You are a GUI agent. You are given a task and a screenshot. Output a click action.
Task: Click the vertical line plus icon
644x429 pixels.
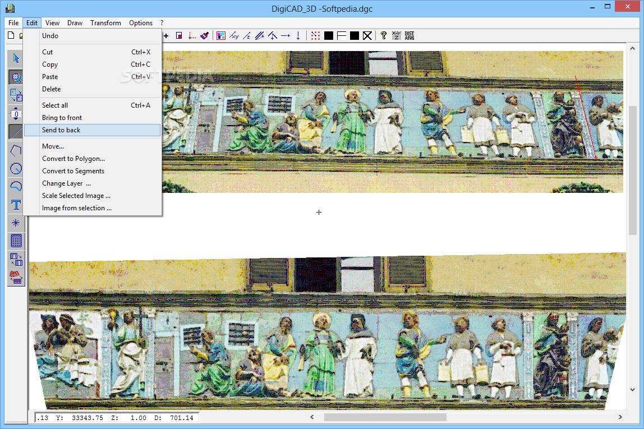pyautogui.click(x=298, y=36)
